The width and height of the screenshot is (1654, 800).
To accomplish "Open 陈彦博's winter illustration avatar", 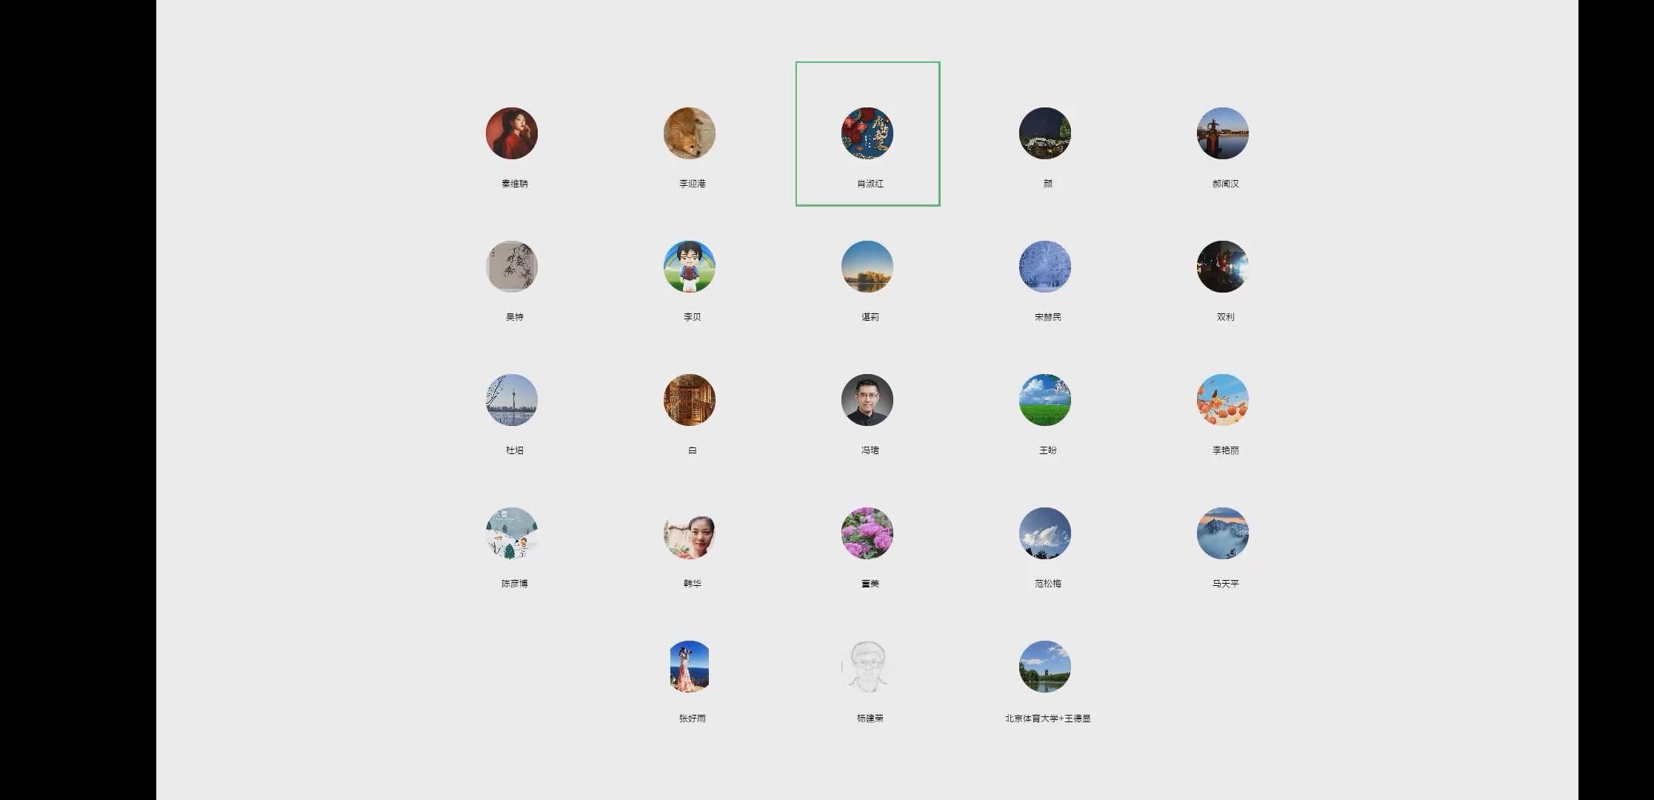I will pyautogui.click(x=511, y=533).
